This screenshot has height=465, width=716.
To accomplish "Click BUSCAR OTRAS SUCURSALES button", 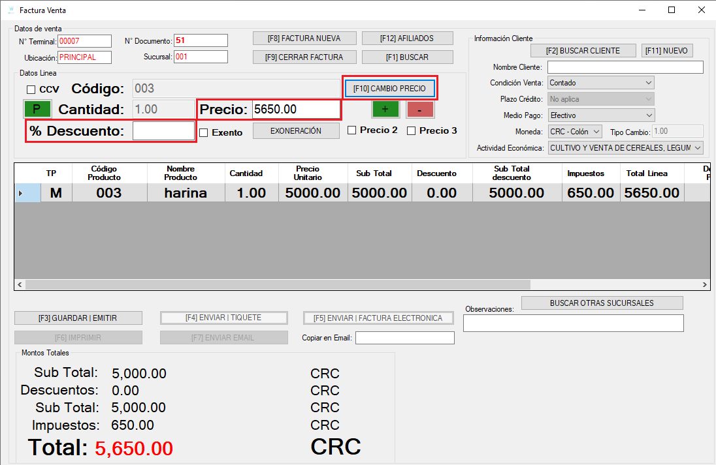I will tap(602, 303).
